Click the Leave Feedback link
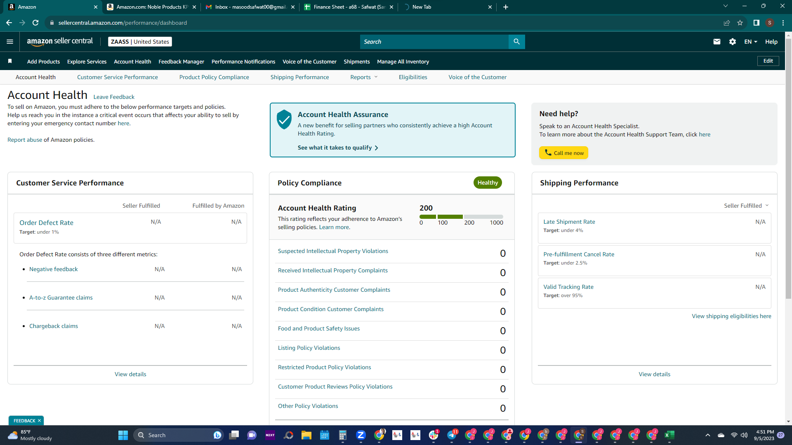The image size is (792, 445). coord(114,97)
